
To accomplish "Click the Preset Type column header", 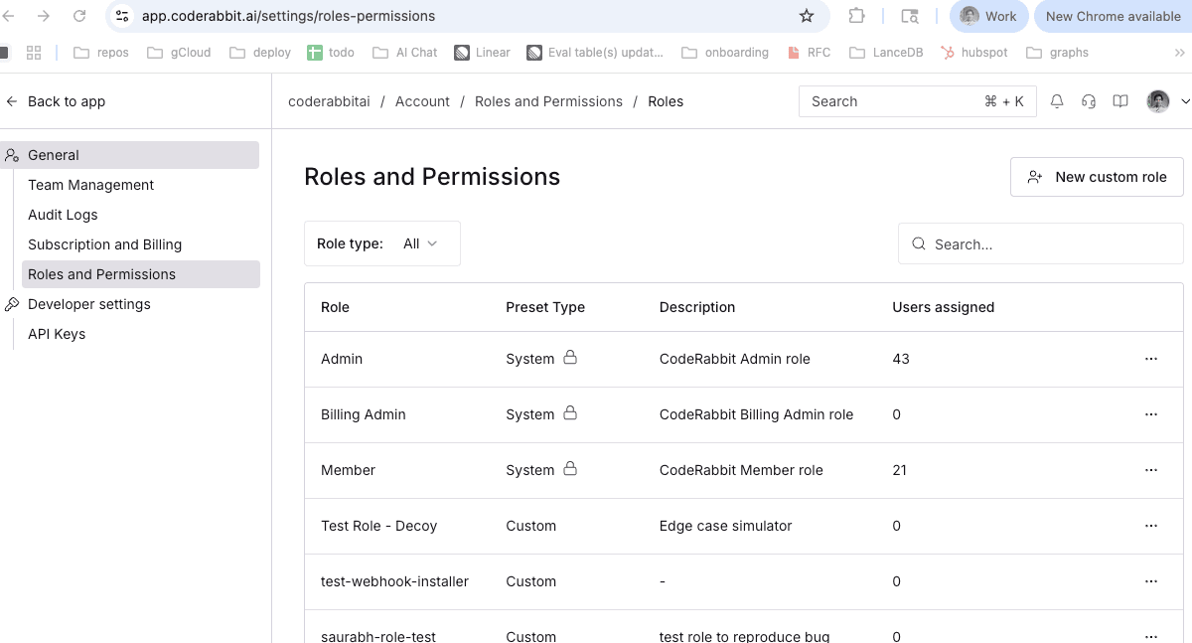I will 545,307.
